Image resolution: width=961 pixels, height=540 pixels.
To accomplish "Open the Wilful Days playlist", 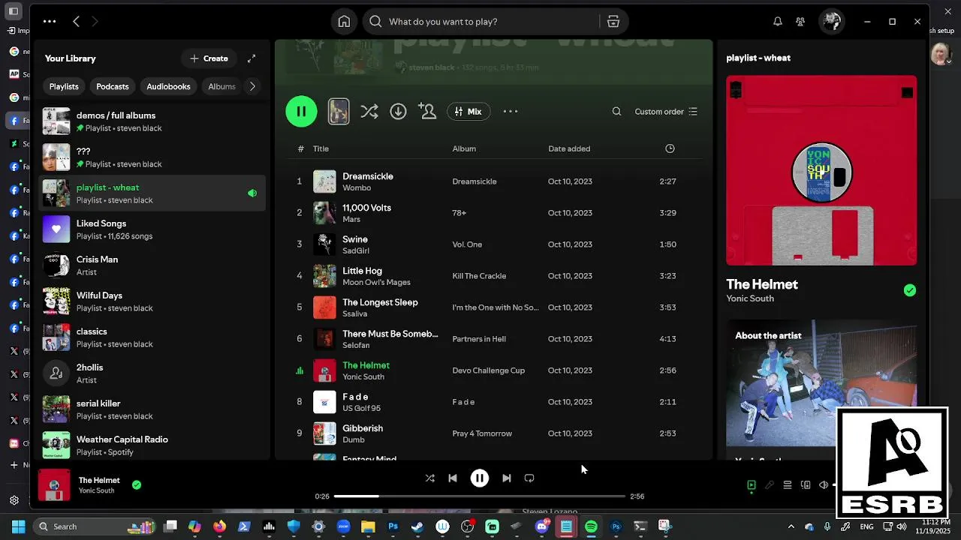I will (152, 301).
